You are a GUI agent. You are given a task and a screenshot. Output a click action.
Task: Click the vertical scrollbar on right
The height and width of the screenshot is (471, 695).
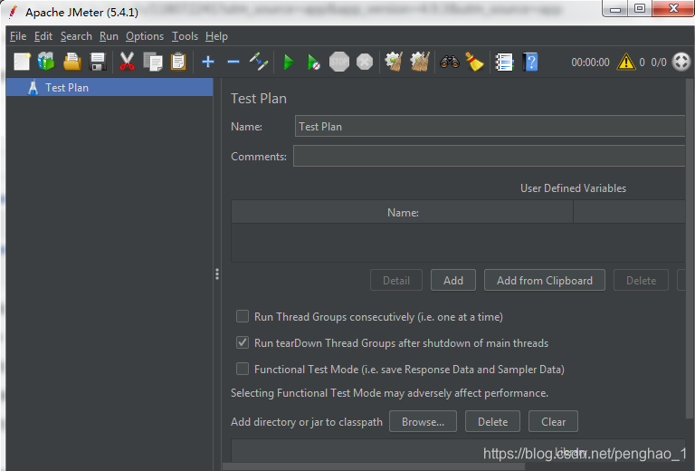pos(690,248)
